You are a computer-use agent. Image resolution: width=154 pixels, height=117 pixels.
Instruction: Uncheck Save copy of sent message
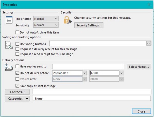point(17,86)
